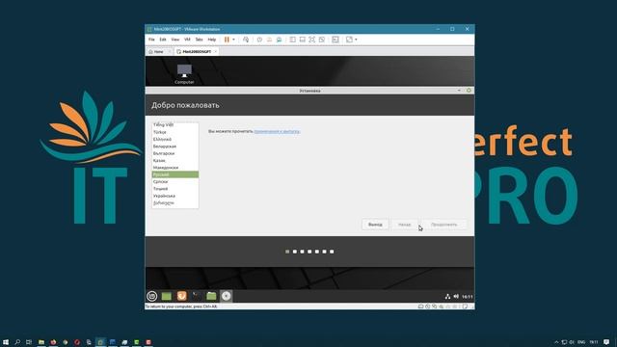The image size is (617, 347).
Task: Open File Explorer from Windows taskbar
Action: (x=40, y=342)
